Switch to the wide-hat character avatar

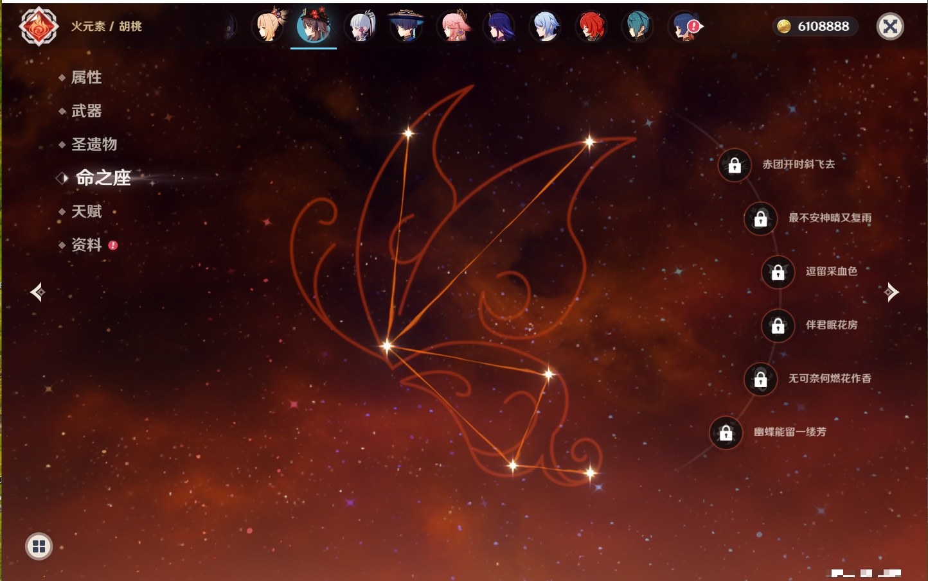pyautogui.click(x=406, y=26)
